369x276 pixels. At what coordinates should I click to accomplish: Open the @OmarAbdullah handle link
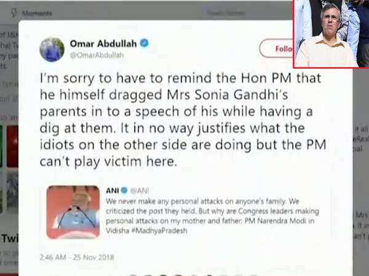(x=97, y=55)
